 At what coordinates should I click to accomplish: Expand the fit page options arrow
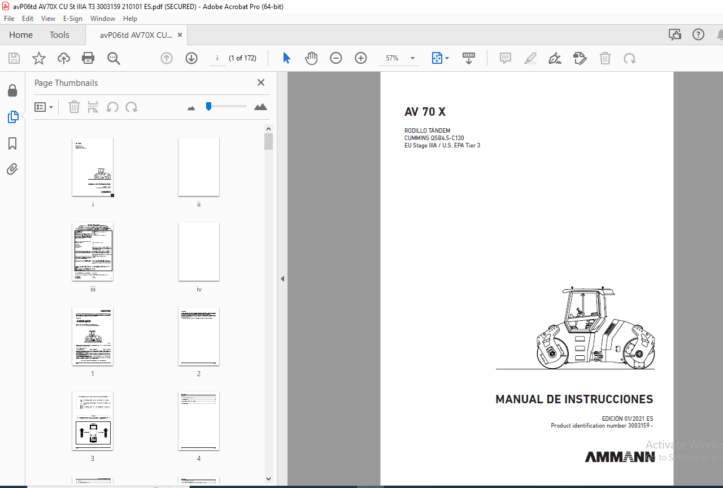[447, 58]
